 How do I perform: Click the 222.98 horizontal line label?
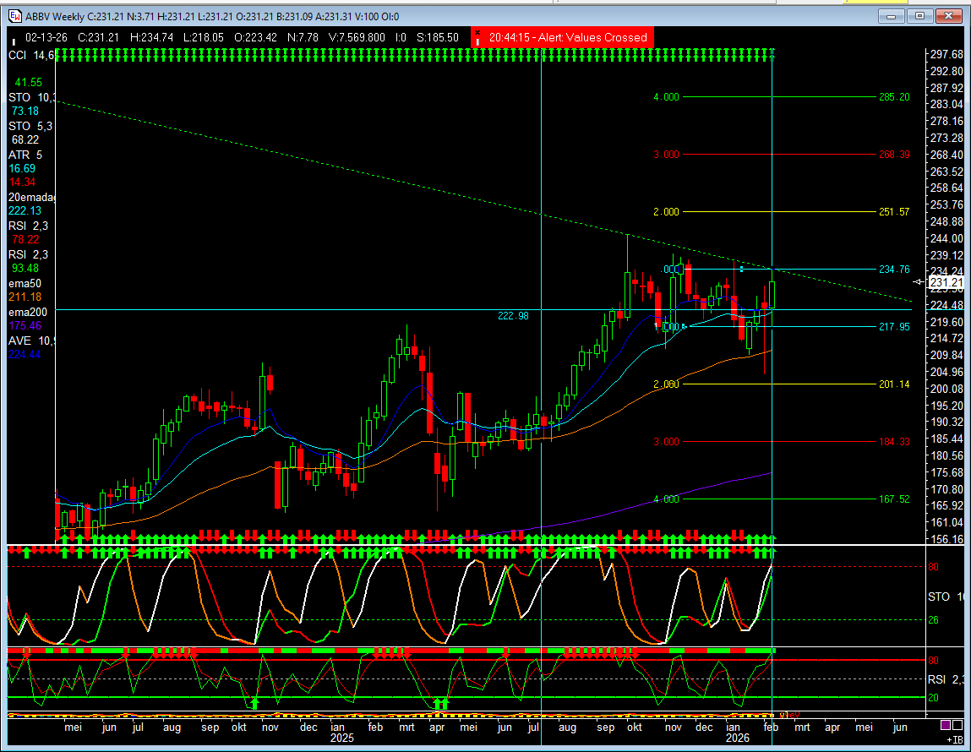(513, 315)
